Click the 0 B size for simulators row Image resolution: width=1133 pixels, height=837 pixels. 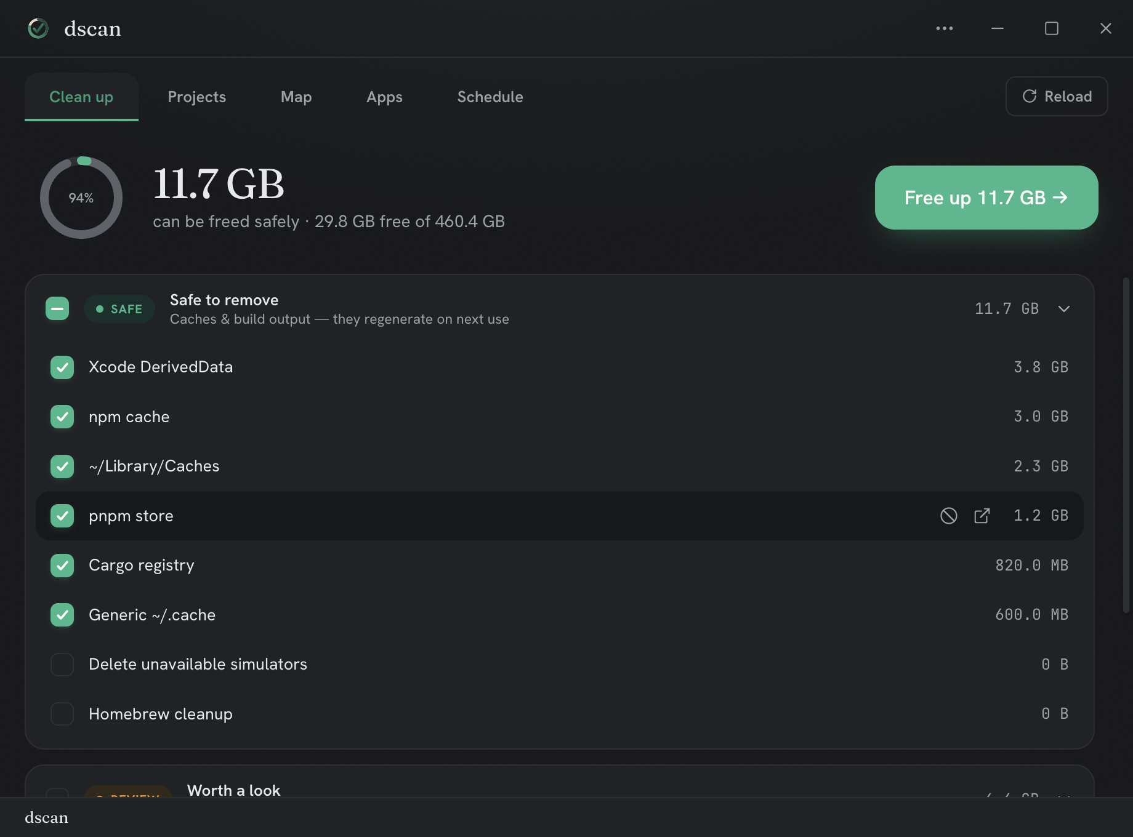tap(1055, 665)
